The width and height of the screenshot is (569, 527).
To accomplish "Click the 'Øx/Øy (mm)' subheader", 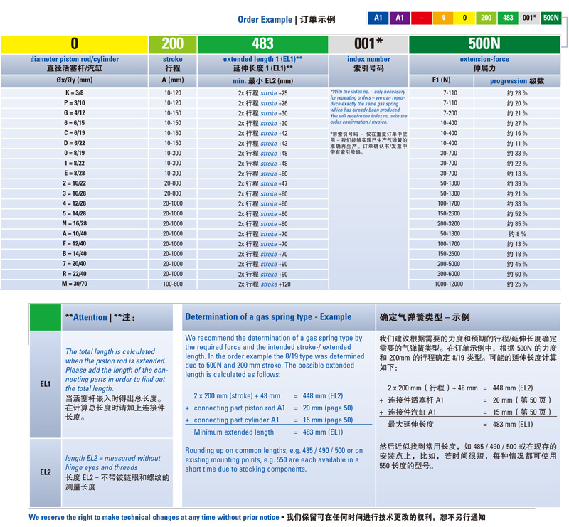I will click(x=75, y=80).
